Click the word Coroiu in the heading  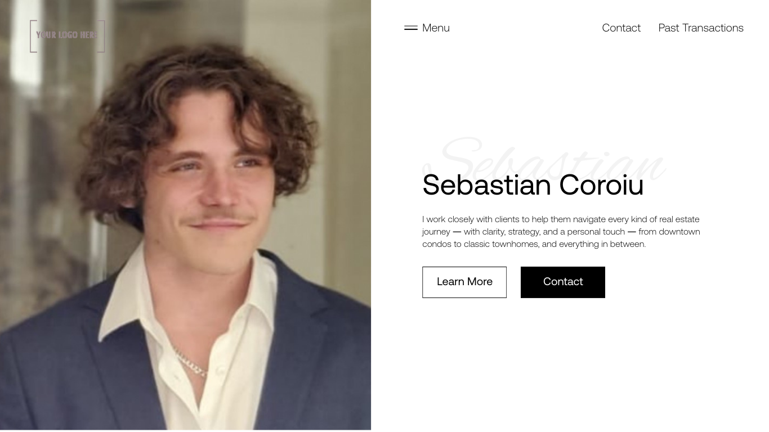click(x=601, y=184)
